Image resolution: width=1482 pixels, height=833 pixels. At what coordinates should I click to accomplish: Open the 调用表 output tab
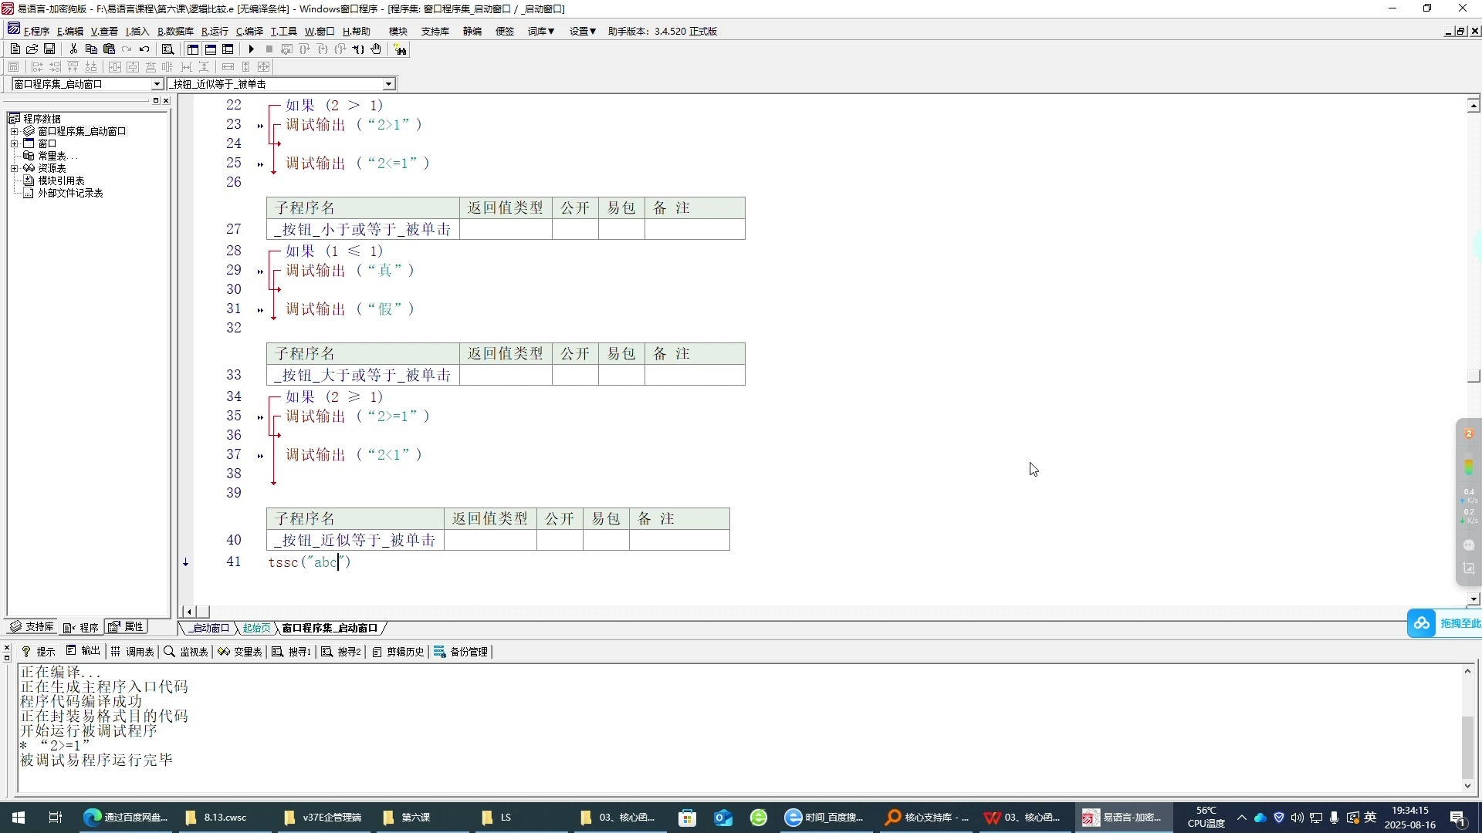point(133,652)
